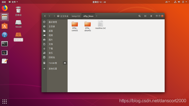
Task: Click the volume icon in top bar
Action: point(179,2)
